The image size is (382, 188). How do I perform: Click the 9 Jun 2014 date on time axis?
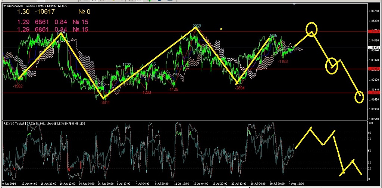[10, 184]
